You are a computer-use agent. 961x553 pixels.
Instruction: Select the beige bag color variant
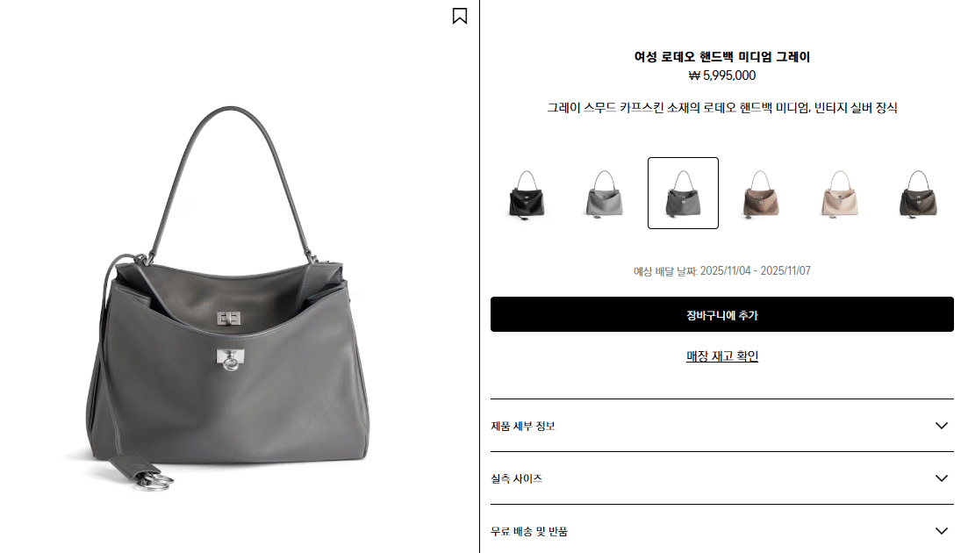[x=840, y=194]
